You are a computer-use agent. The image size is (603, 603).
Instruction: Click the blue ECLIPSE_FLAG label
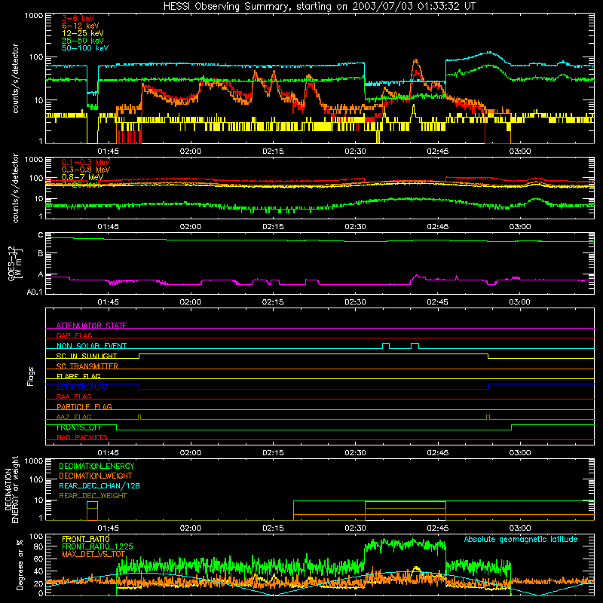(x=82, y=387)
